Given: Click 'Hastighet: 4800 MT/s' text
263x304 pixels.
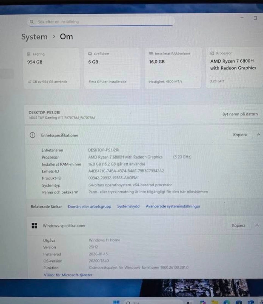Looking at the screenshot, I should point(165,81).
